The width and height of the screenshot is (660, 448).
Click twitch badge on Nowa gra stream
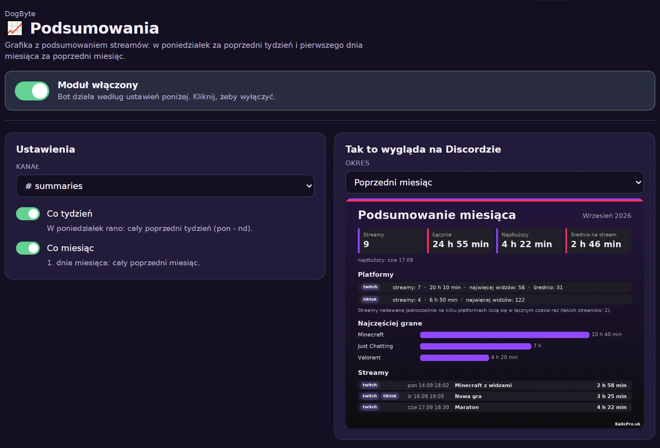tap(370, 396)
